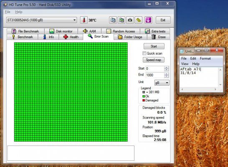Open the yellow options toolbar icon

139,20
